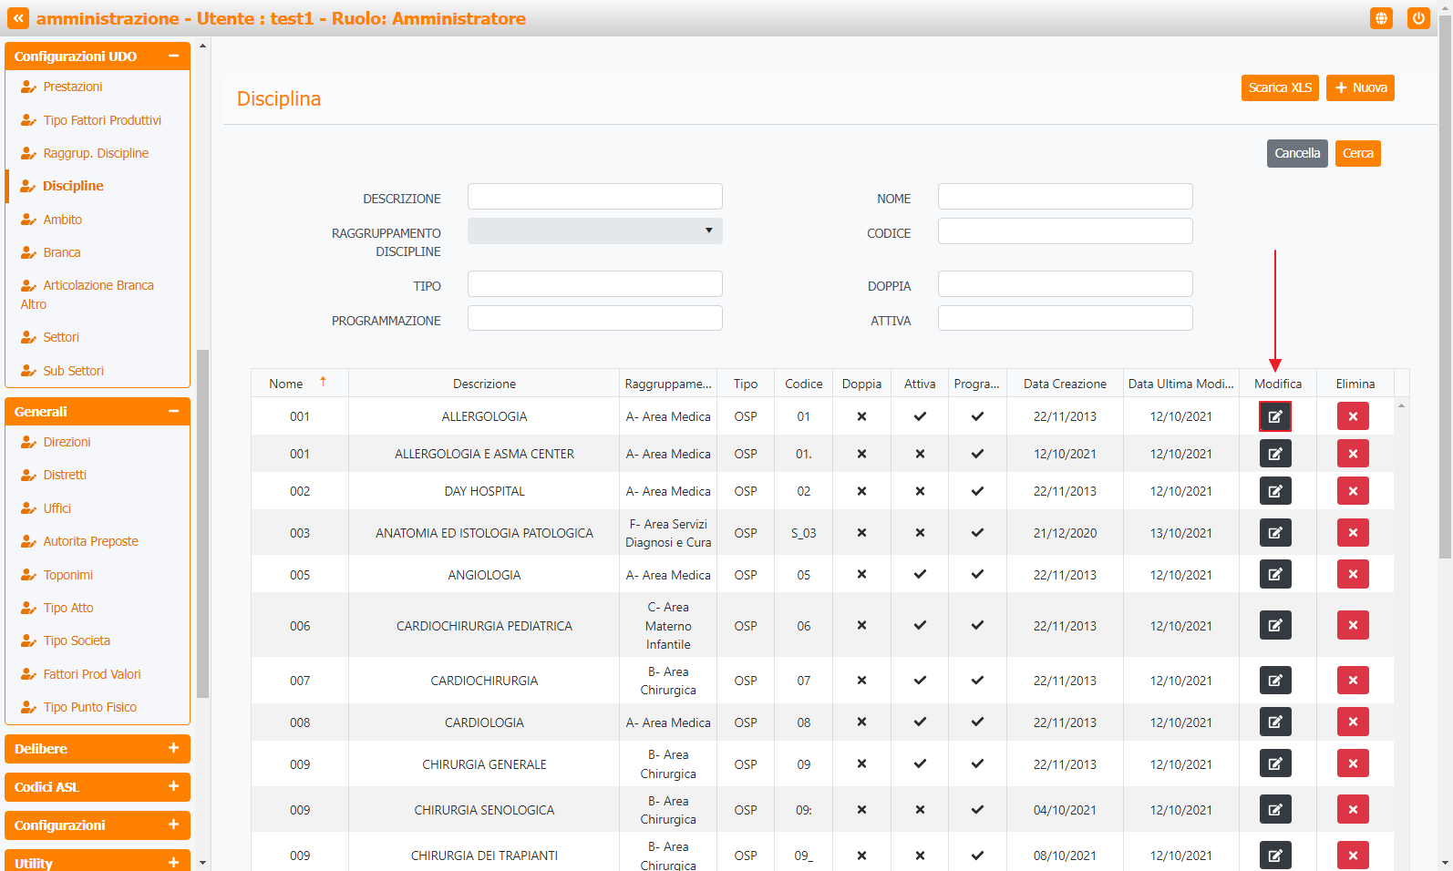Remove the ANGIOLOGIA row with red X
The width and height of the screenshot is (1453, 871).
point(1353,575)
